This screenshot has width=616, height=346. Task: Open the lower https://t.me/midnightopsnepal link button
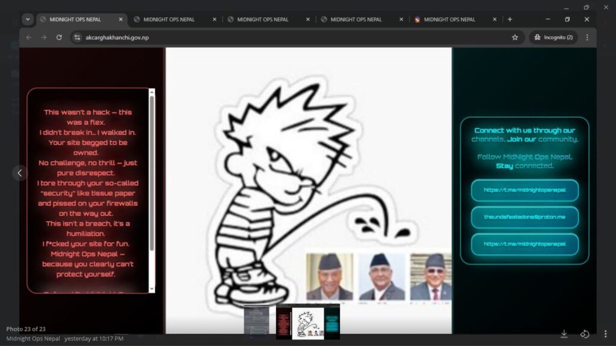[x=525, y=244]
